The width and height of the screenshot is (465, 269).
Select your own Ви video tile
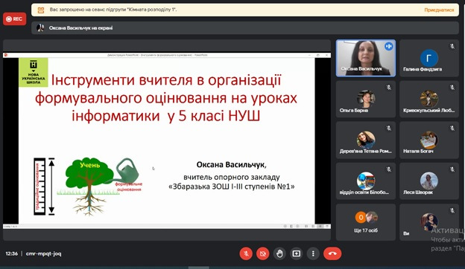coord(429,222)
